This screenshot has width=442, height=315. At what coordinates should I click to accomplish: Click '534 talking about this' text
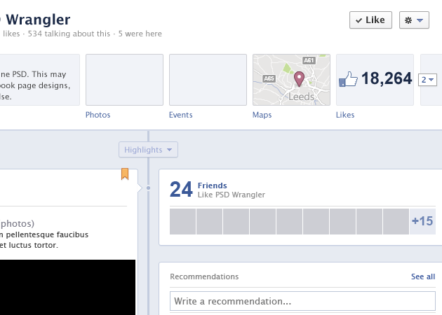[69, 34]
